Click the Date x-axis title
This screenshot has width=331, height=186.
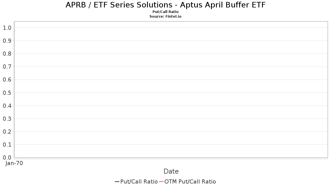[x=171, y=171]
